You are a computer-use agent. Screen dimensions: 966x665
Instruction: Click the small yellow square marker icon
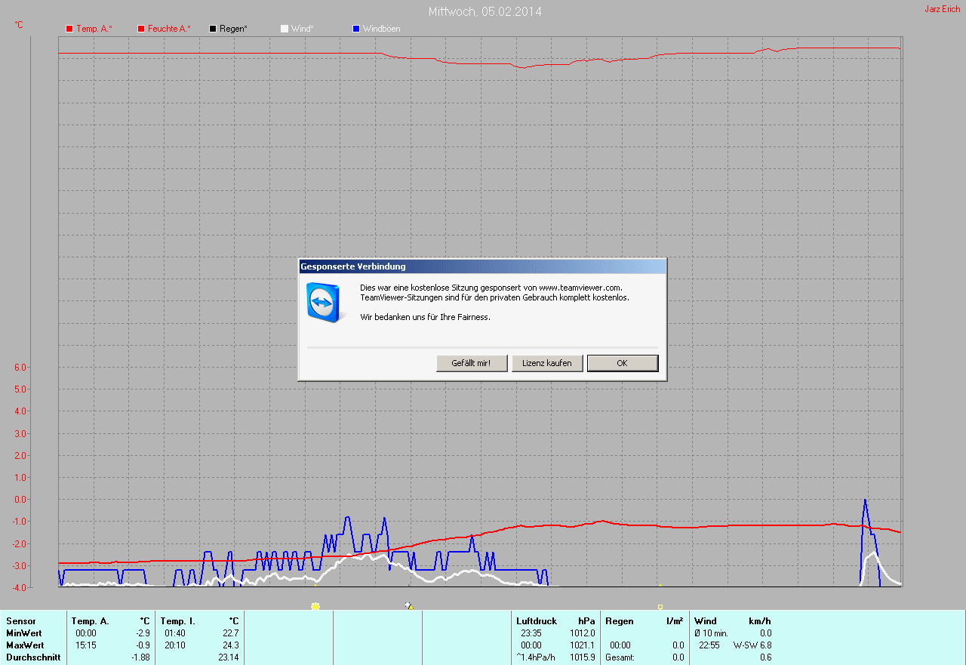pyautogui.click(x=660, y=607)
